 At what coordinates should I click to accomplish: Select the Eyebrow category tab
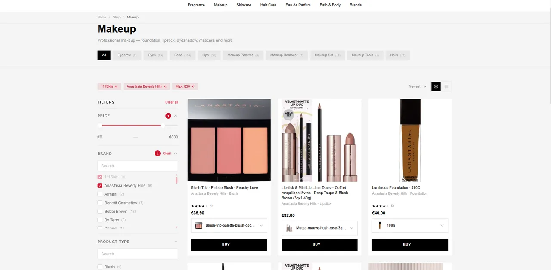[127, 55]
